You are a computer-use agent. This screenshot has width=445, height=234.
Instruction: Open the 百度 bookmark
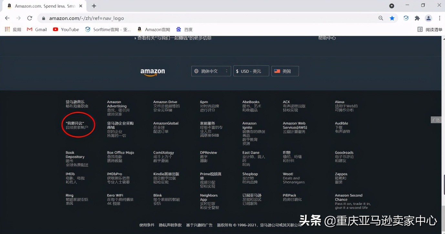coord(184,29)
